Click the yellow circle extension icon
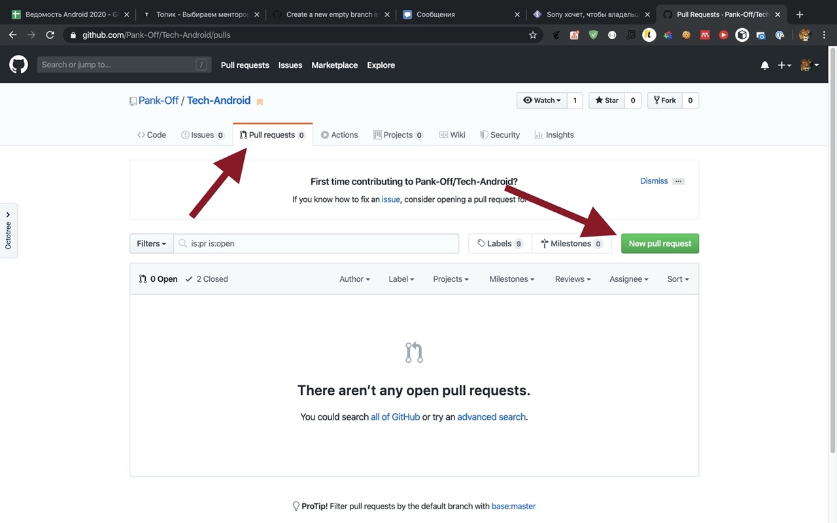Screen dimensions: 837x523 click(649, 35)
